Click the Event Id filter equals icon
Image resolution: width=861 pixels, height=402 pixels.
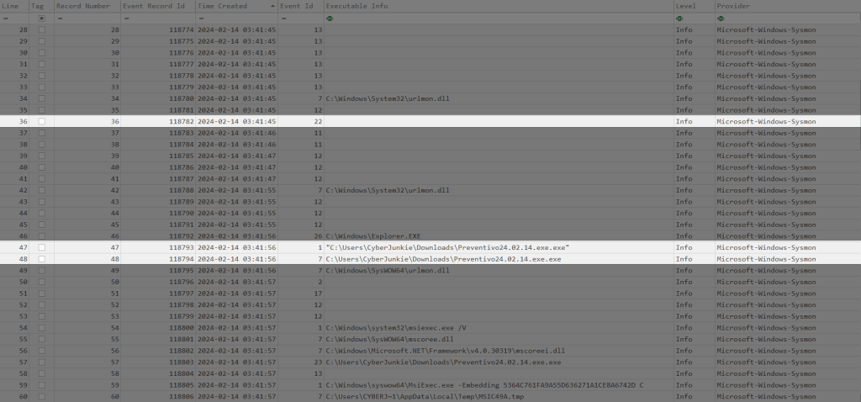[283, 18]
